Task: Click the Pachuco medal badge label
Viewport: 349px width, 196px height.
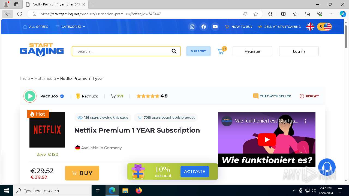Action: (x=87, y=96)
